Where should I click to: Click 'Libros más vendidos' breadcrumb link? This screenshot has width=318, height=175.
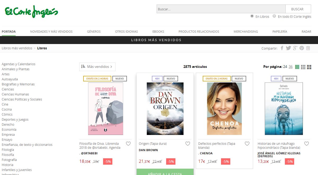click(x=17, y=48)
